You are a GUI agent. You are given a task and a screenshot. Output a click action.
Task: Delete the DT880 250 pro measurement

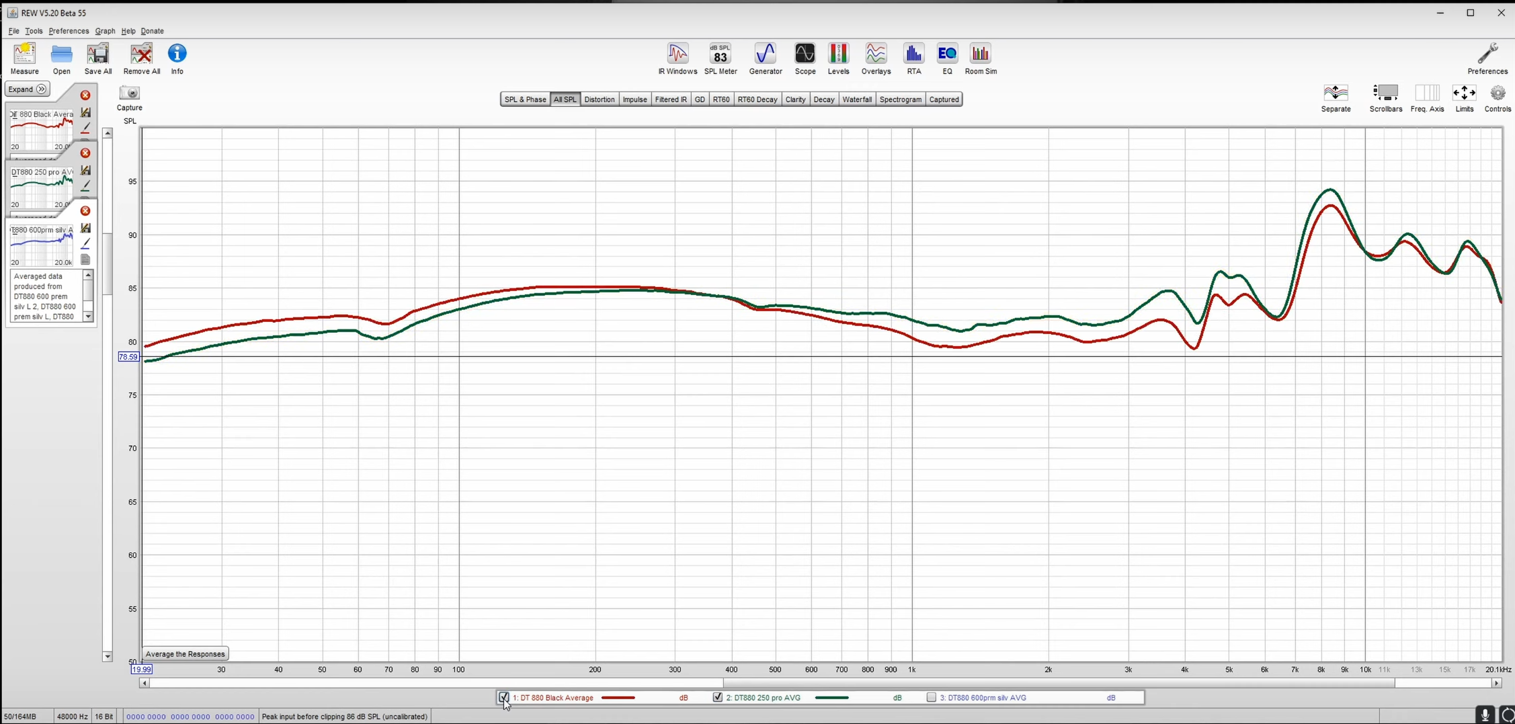click(x=85, y=153)
